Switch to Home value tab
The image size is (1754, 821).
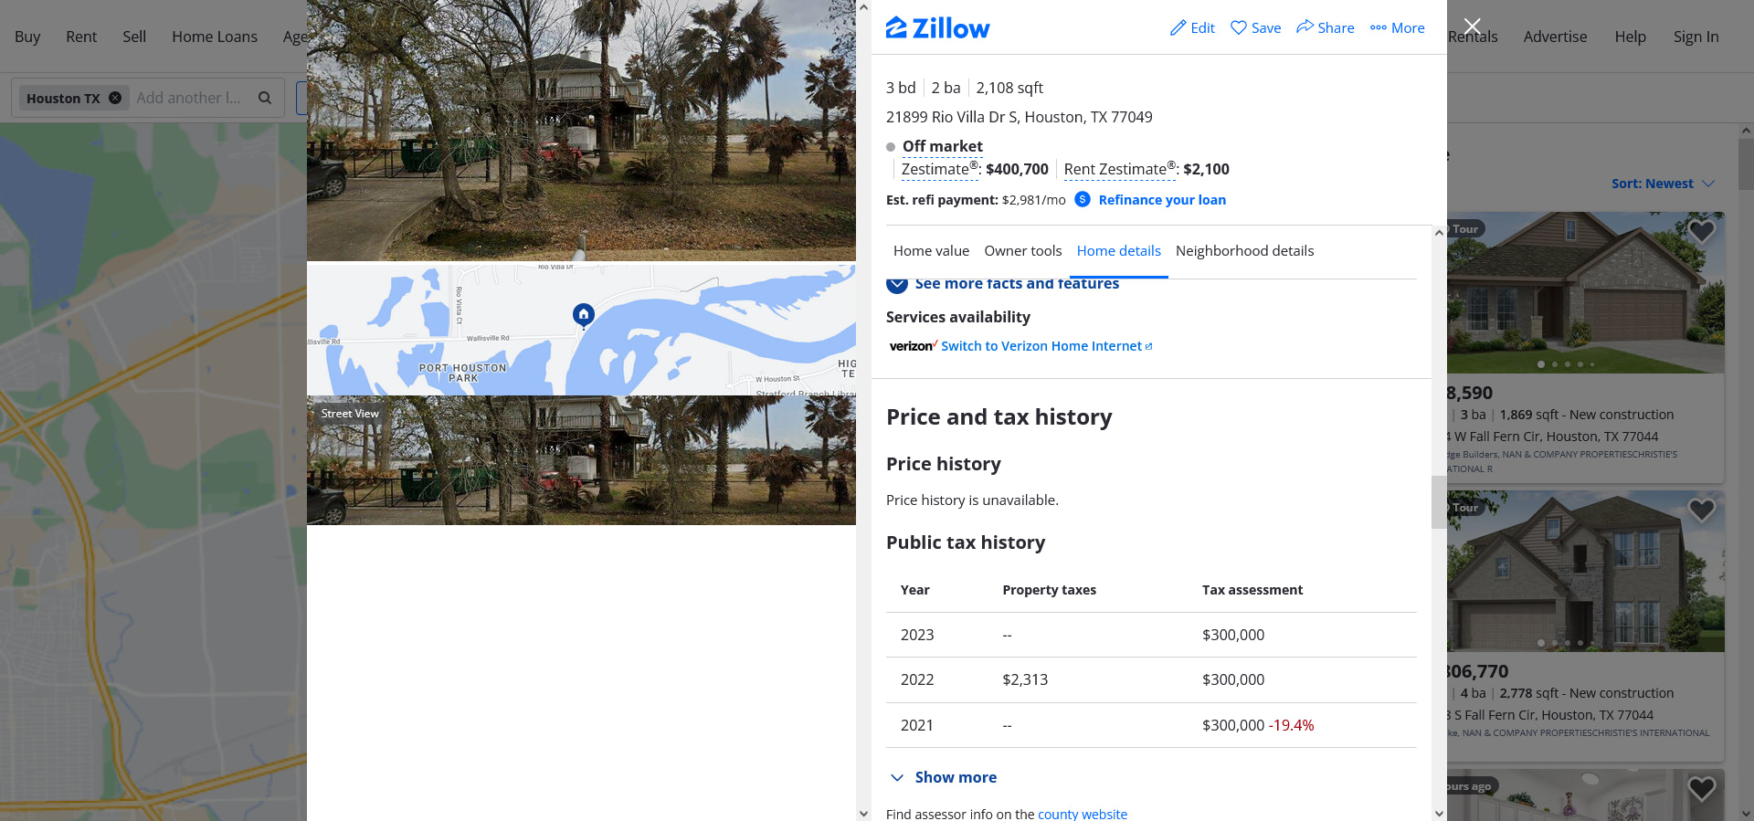[x=931, y=250]
